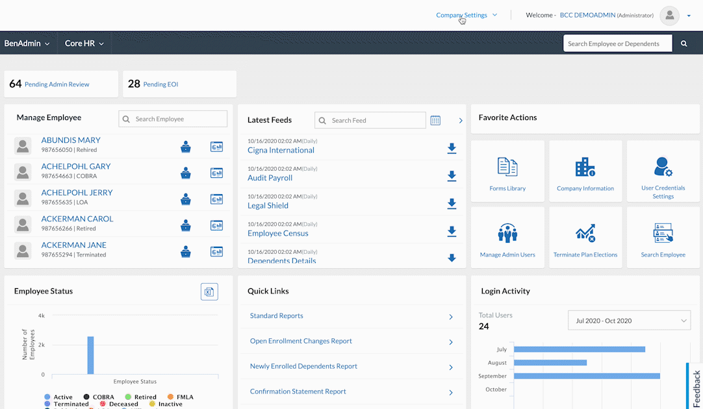This screenshot has height=409, width=703.
Task: Toggle the Retired legend entry
Action: coord(140,397)
